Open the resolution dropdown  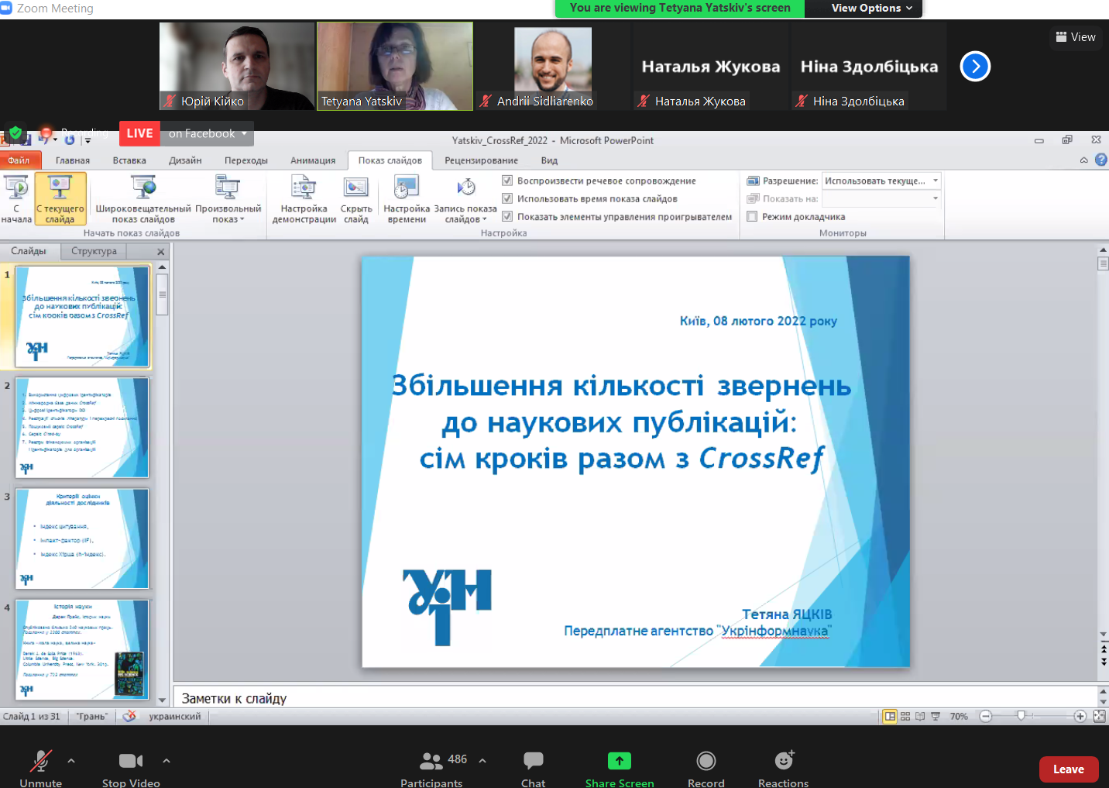(881, 181)
